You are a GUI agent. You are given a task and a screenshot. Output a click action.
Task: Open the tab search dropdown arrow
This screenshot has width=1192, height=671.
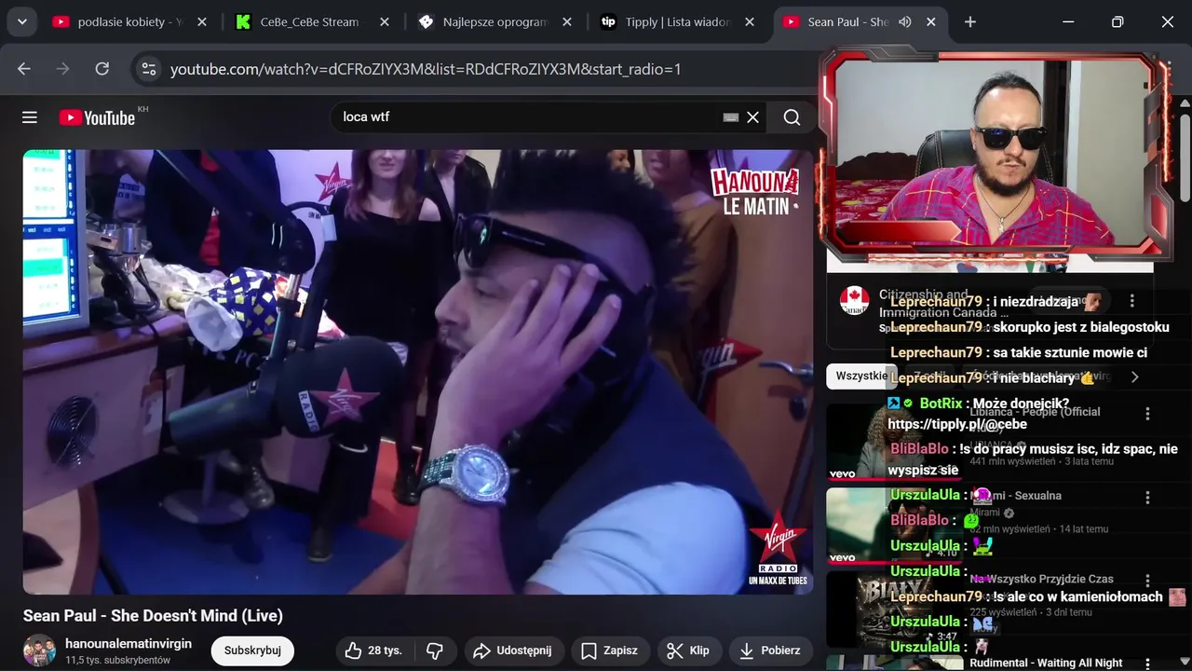click(21, 21)
